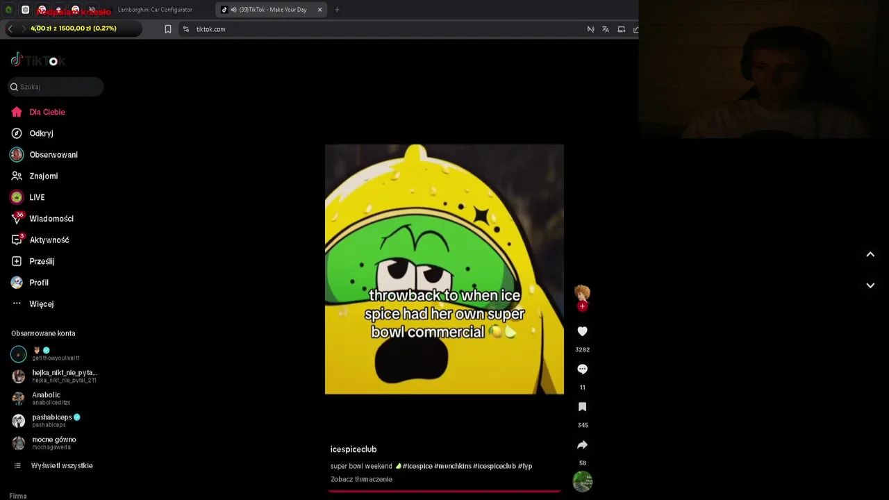The width and height of the screenshot is (889, 500).
Task: Pause the playing video
Action: 444,269
